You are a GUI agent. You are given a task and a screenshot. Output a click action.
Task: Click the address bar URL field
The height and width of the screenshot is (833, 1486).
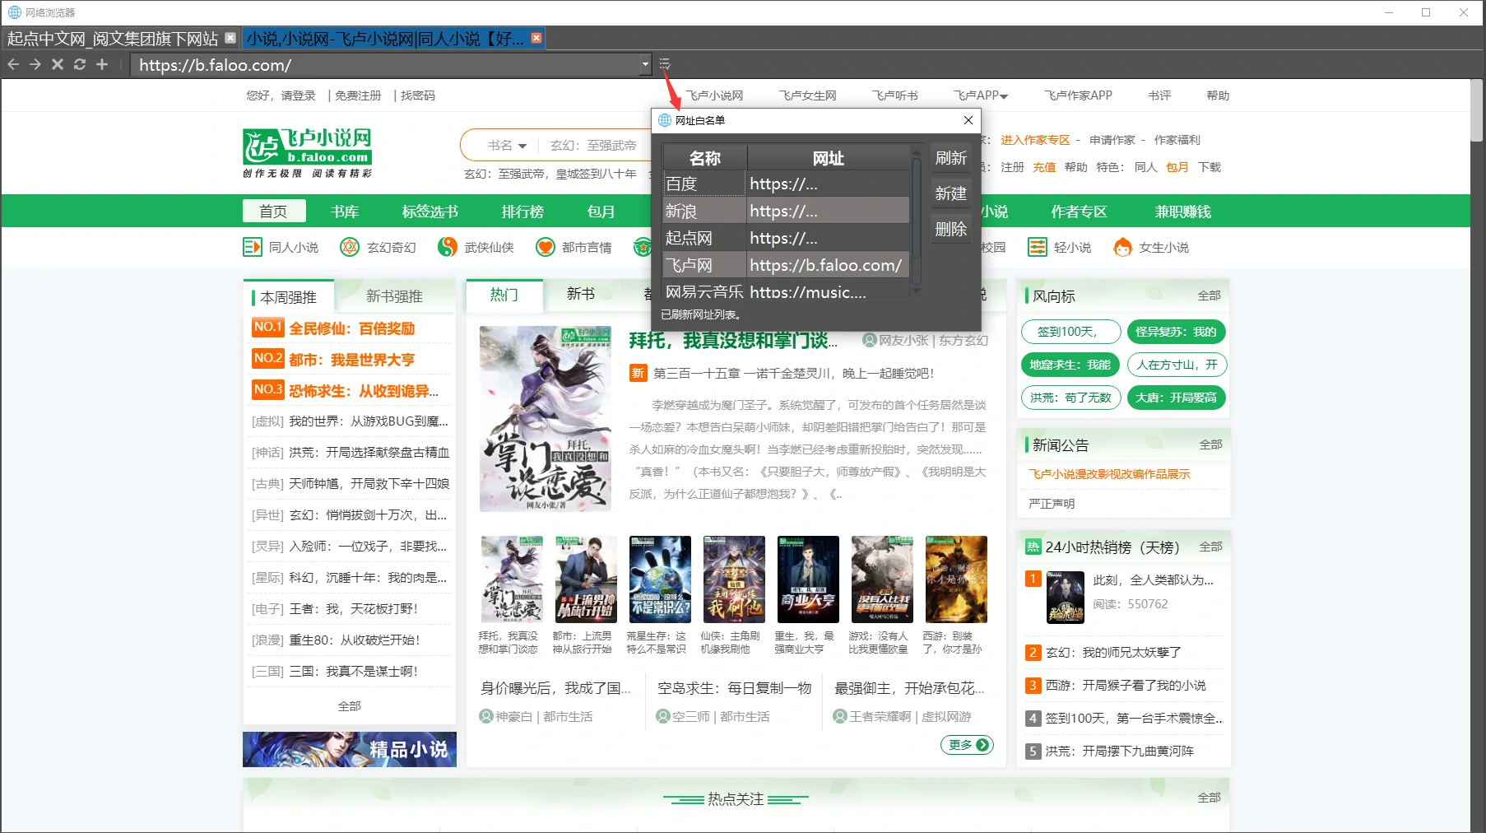pos(387,64)
